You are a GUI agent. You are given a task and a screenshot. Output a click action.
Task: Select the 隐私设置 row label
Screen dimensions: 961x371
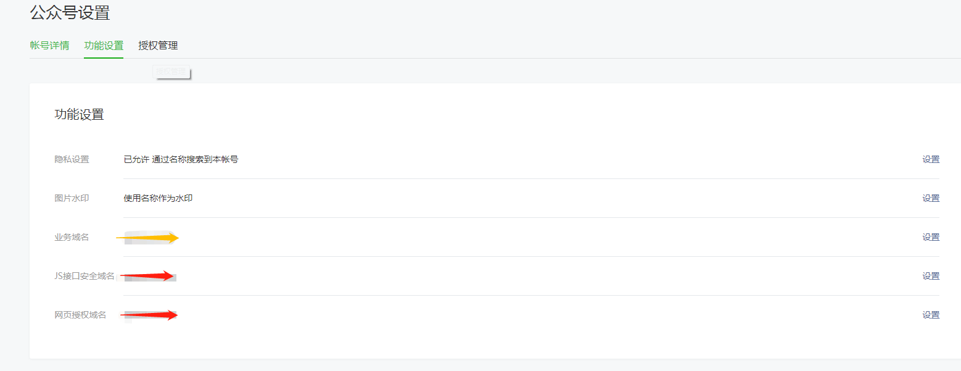[x=72, y=159]
